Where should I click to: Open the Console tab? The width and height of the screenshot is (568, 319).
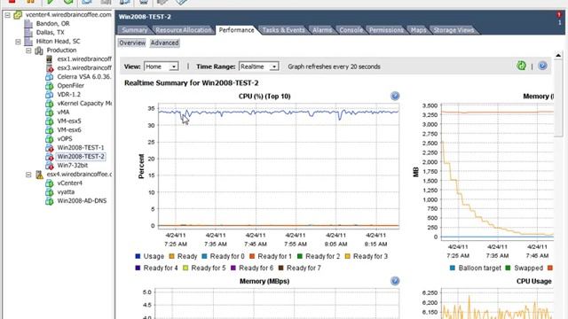(351, 30)
